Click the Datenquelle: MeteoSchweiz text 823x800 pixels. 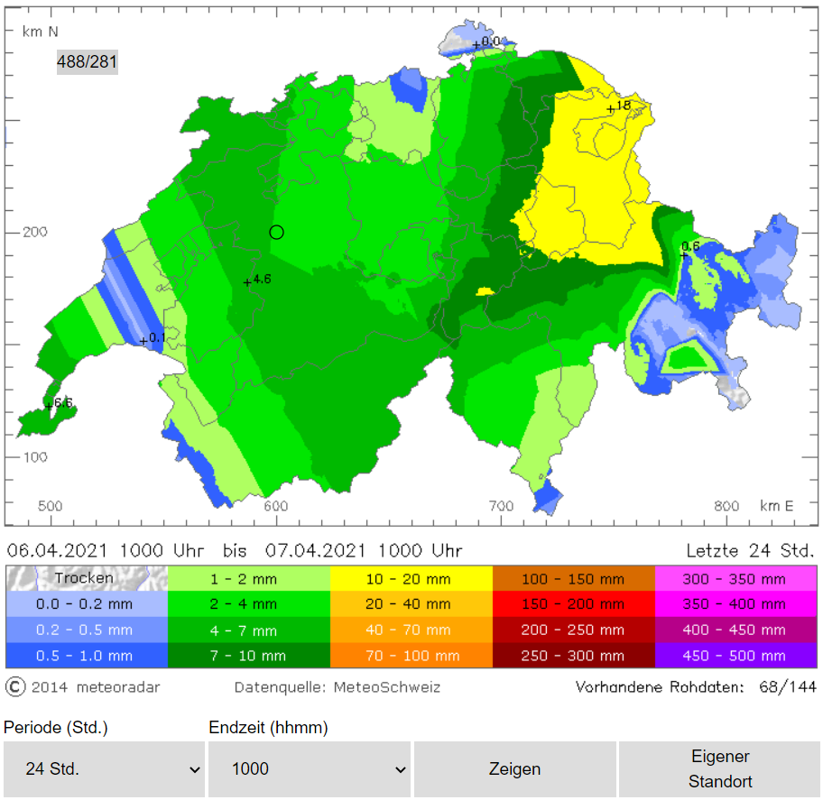338,687
